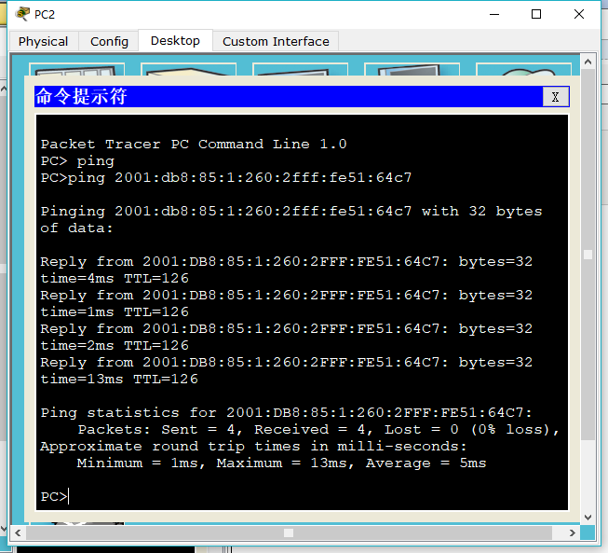The height and width of the screenshot is (553, 608).
Task: Switch to the Physical tab
Action: (x=43, y=41)
